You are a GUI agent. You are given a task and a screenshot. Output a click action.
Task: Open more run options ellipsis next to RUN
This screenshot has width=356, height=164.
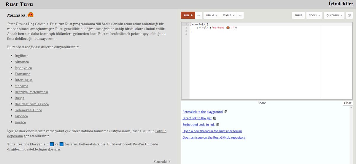199,15
